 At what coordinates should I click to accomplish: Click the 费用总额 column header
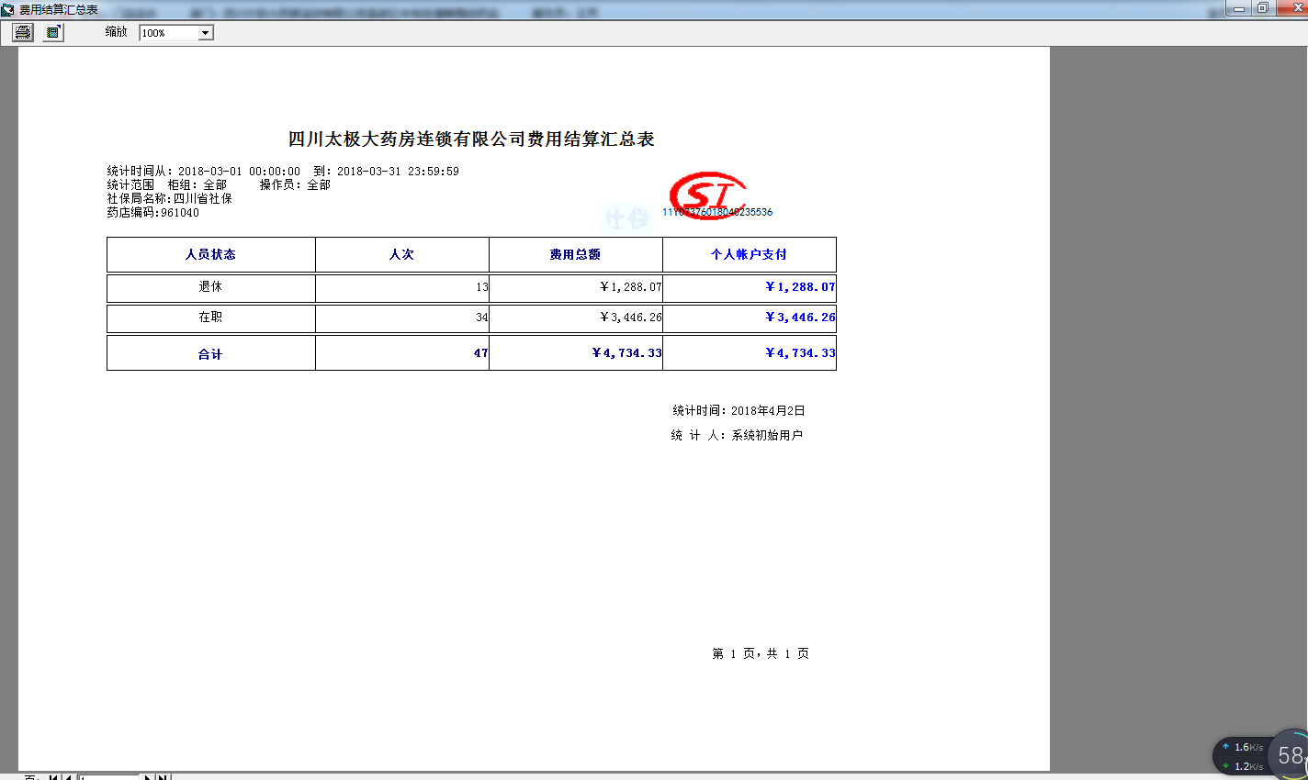click(575, 254)
